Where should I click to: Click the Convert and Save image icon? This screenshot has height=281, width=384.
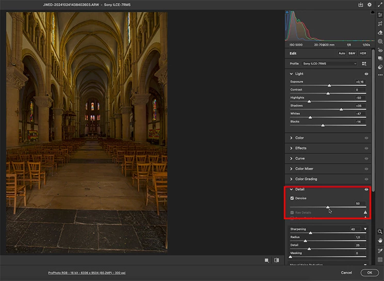tap(360, 5)
